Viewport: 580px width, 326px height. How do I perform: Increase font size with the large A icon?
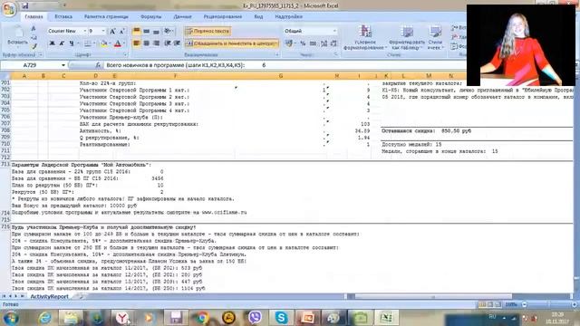click(112, 32)
